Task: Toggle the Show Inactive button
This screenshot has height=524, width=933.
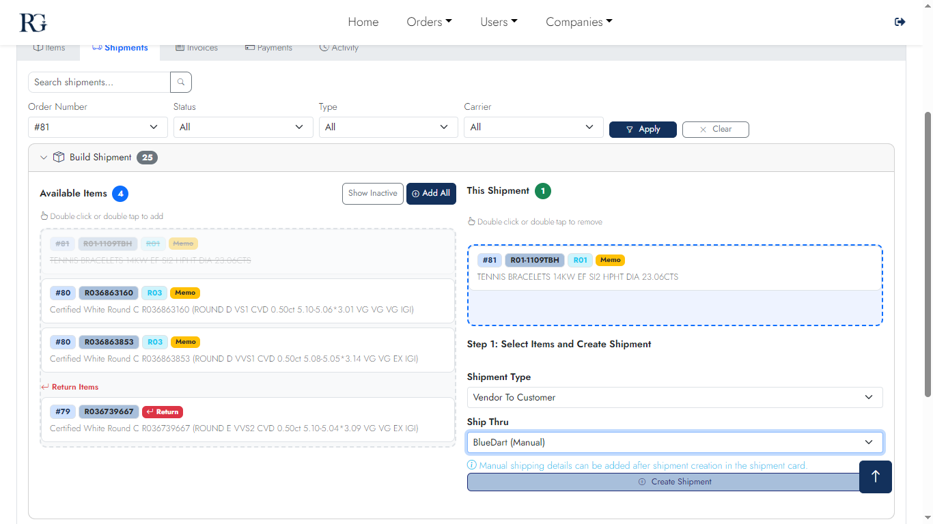Action: 372,193
